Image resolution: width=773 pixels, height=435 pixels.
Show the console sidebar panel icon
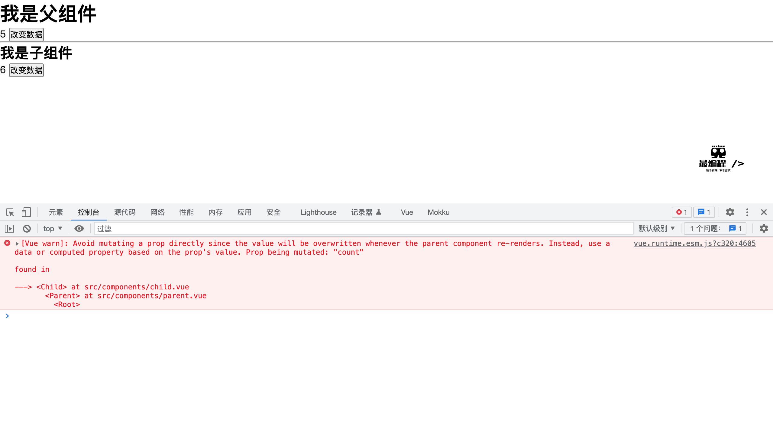tap(9, 229)
